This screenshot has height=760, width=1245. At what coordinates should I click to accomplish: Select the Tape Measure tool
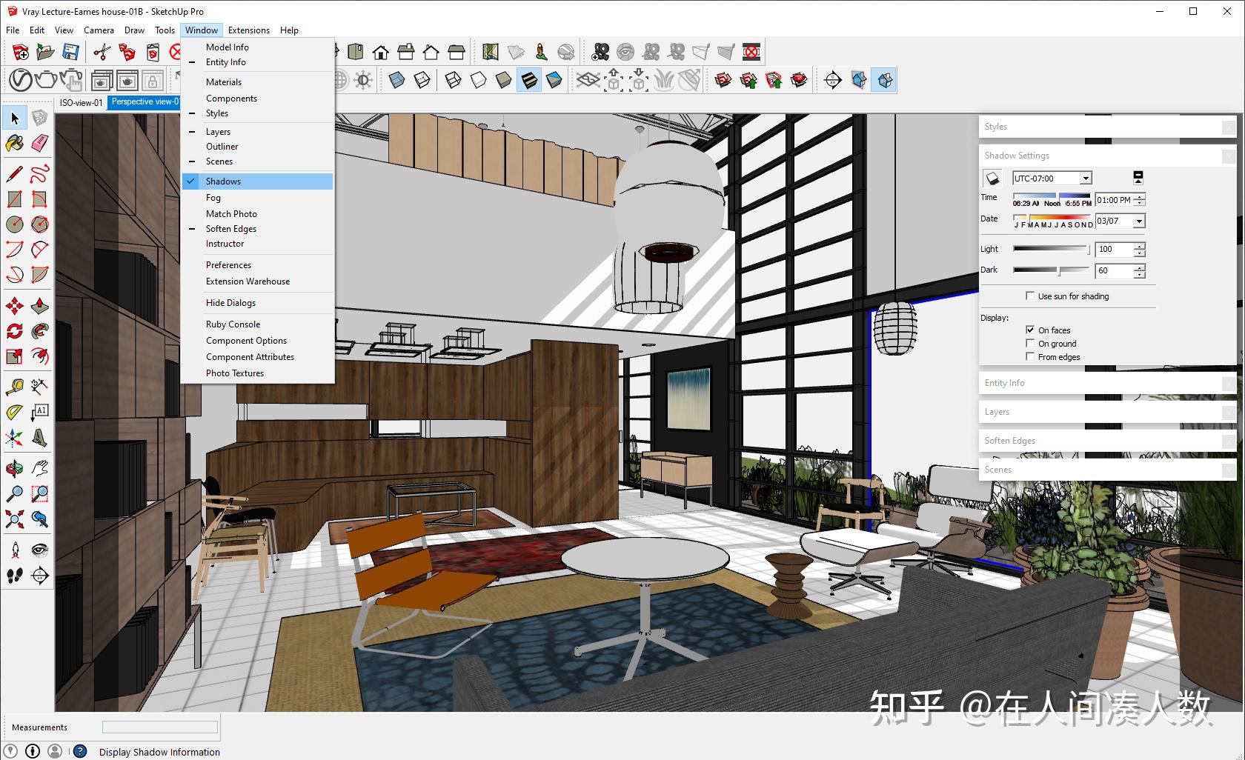point(15,386)
